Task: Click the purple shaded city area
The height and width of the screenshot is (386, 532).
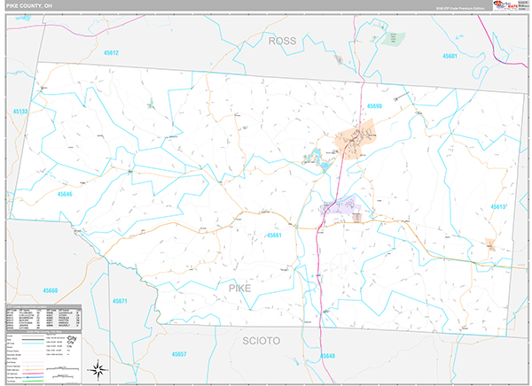Action: (340, 205)
